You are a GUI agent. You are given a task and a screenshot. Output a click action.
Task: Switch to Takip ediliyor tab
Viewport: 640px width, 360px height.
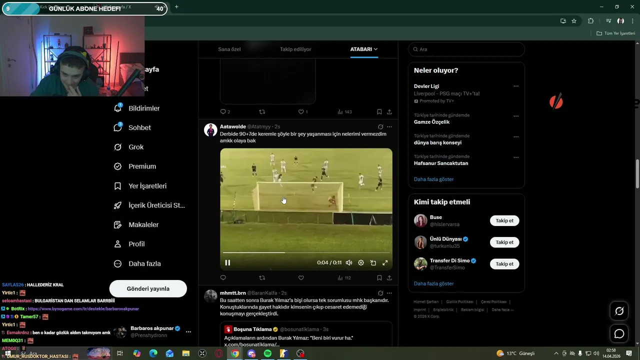tap(295, 49)
